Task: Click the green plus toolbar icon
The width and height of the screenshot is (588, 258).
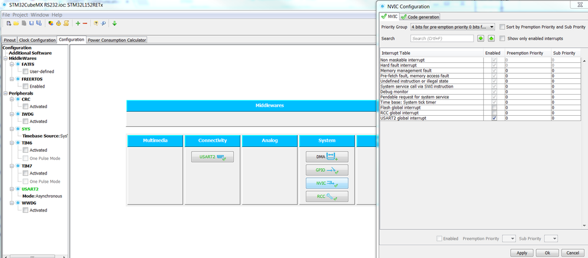Action: coord(78,23)
